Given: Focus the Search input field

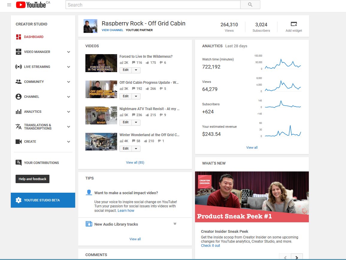Looking at the screenshot, I should 153,4.
